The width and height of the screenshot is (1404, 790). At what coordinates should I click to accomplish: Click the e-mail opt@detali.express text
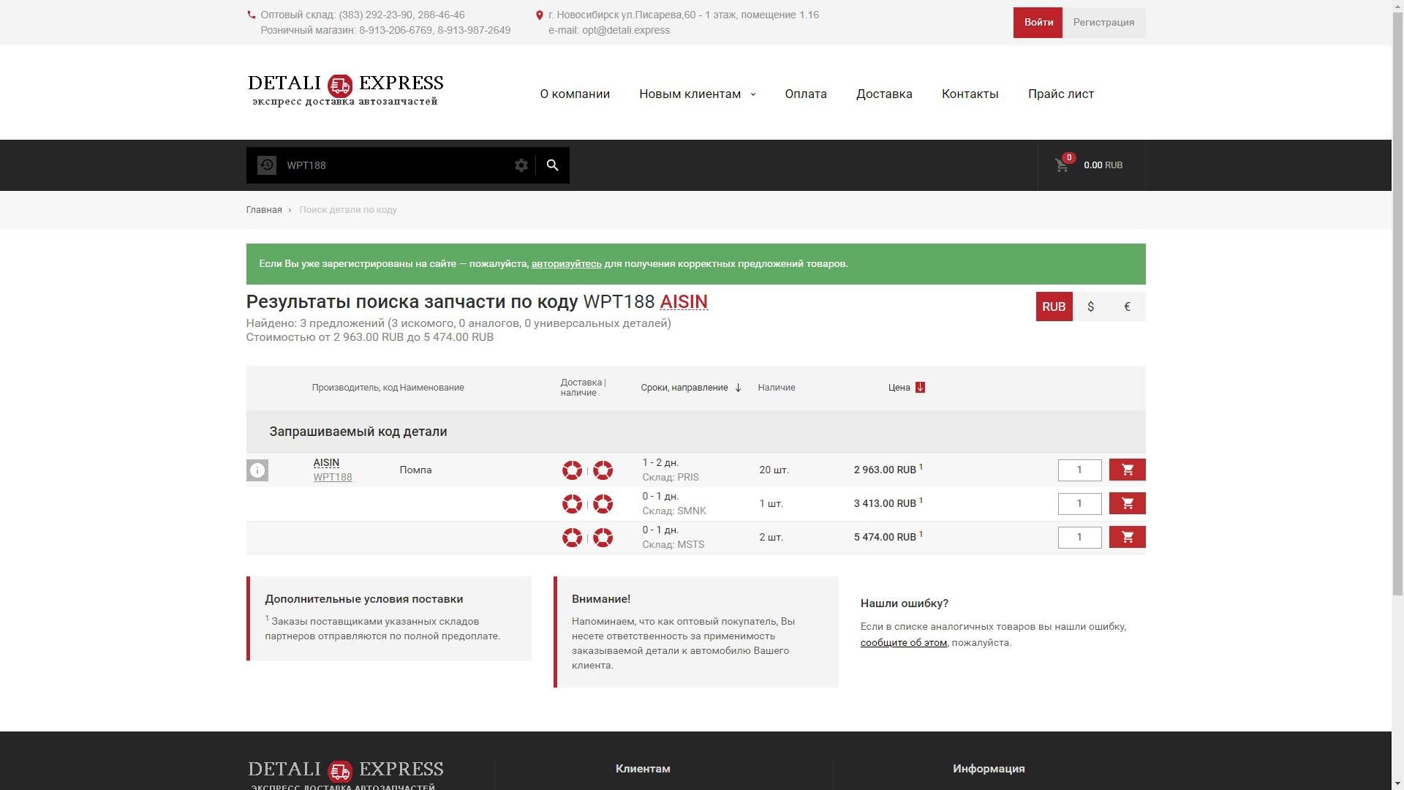tap(609, 30)
